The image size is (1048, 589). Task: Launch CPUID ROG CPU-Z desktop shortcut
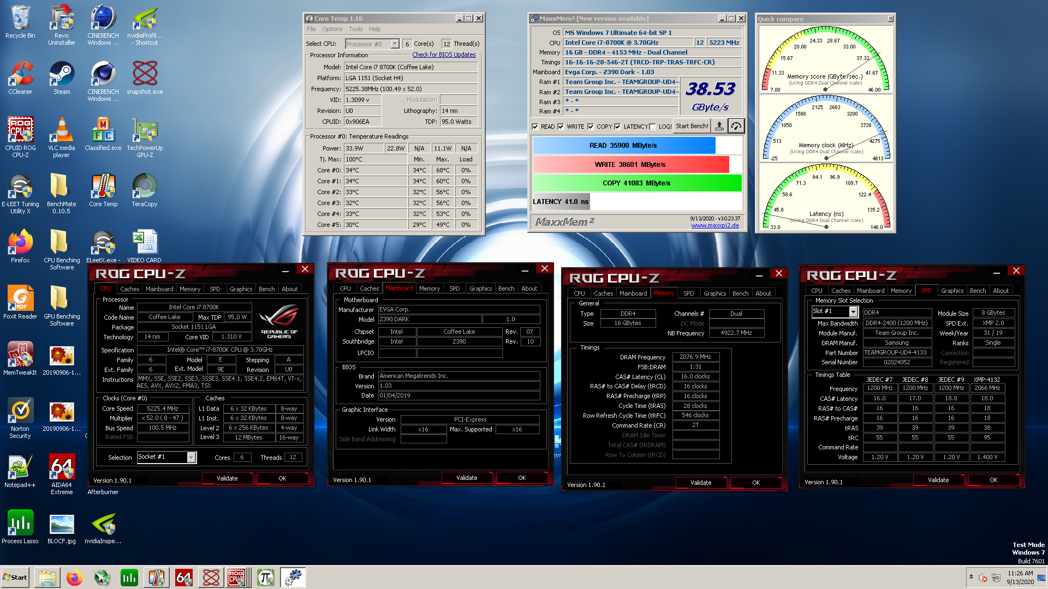(x=20, y=137)
